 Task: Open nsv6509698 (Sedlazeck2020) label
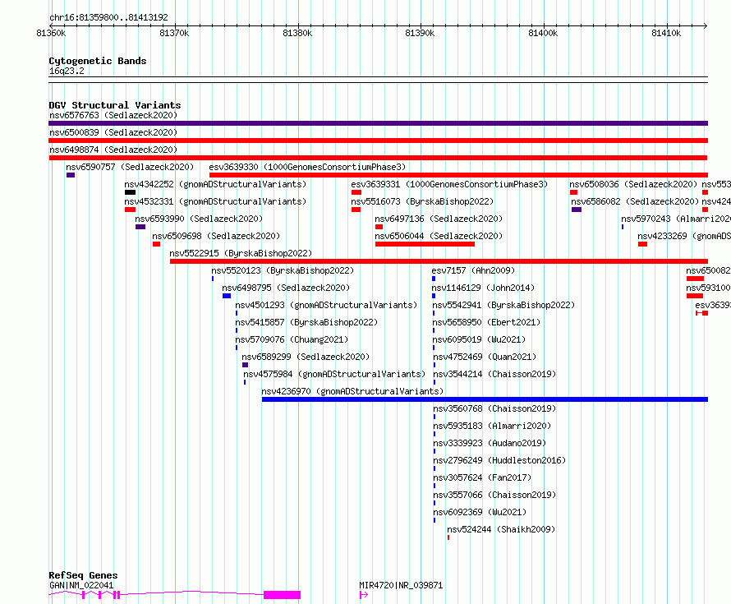coord(216,236)
